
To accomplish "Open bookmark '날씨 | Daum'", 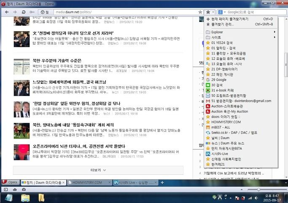I will coord(241,138).
